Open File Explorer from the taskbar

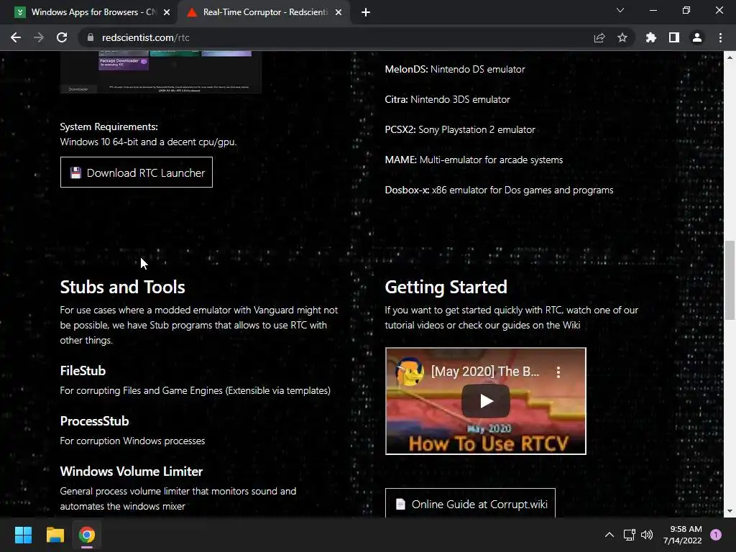(55, 535)
